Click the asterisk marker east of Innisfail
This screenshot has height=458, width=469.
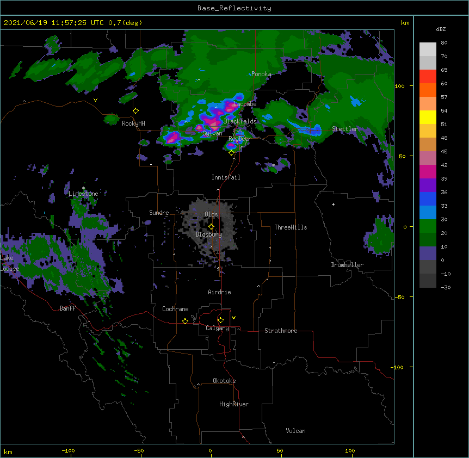coord(273,165)
